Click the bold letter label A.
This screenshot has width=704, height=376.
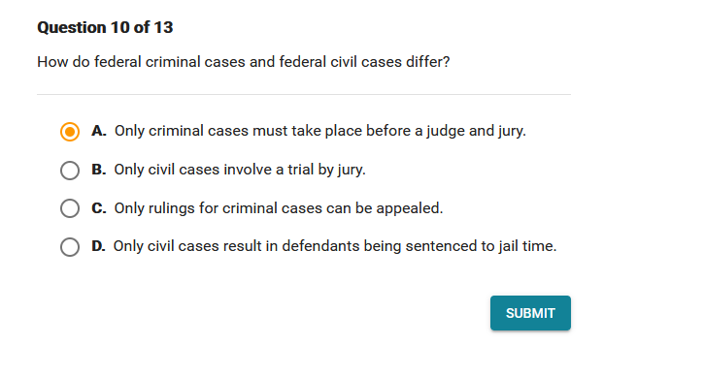click(x=99, y=131)
